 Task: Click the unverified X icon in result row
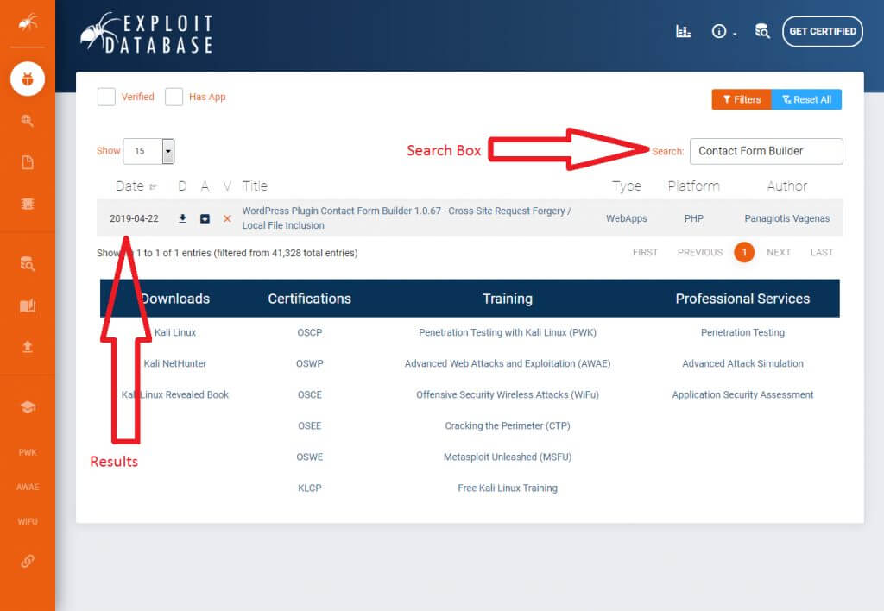[x=227, y=218]
